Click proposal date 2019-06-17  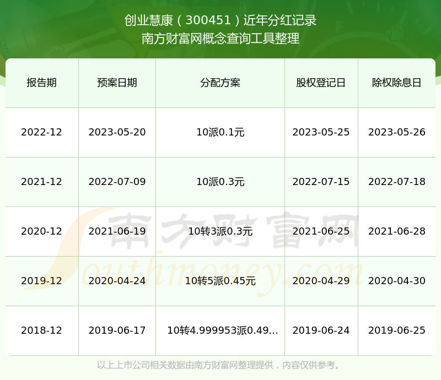coord(117,330)
